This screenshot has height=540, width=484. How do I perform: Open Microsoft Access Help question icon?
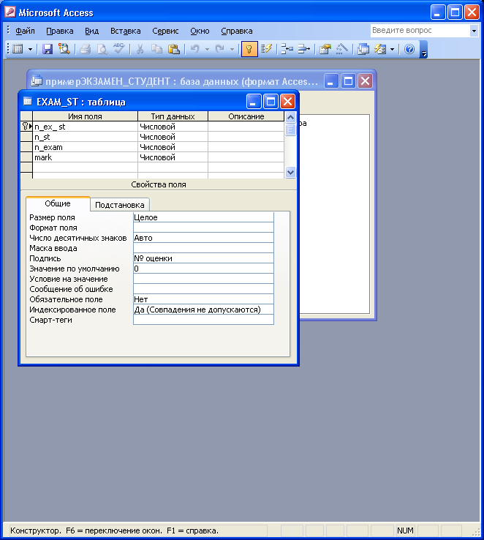click(x=409, y=49)
